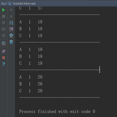Click the output line 'B 1 19'

pos(31,56)
